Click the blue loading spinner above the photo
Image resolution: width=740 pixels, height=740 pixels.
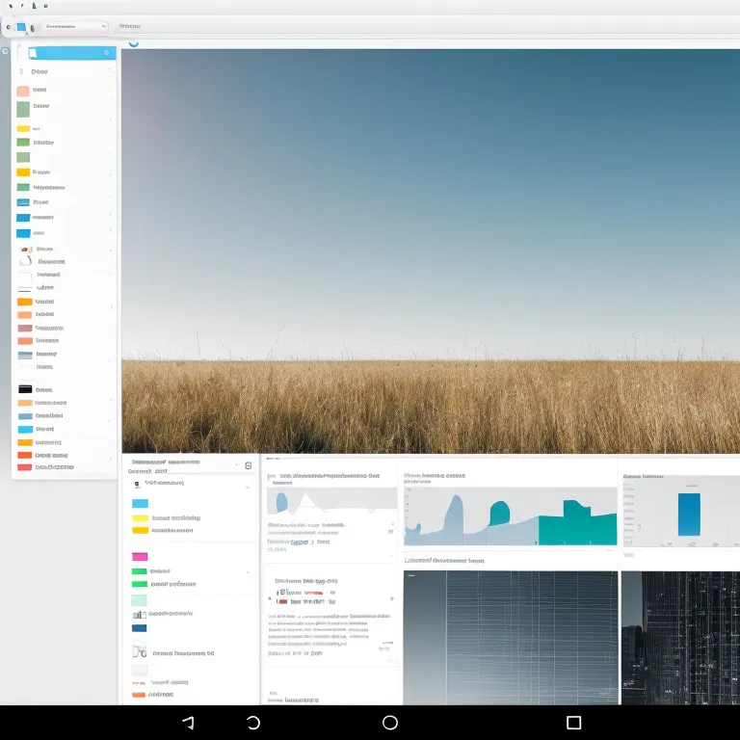pos(133,42)
